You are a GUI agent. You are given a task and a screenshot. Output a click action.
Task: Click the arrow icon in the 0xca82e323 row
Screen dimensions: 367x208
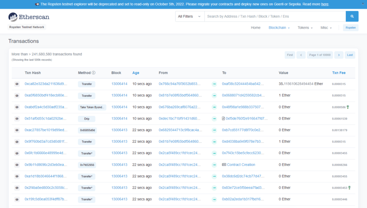click(214, 84)
